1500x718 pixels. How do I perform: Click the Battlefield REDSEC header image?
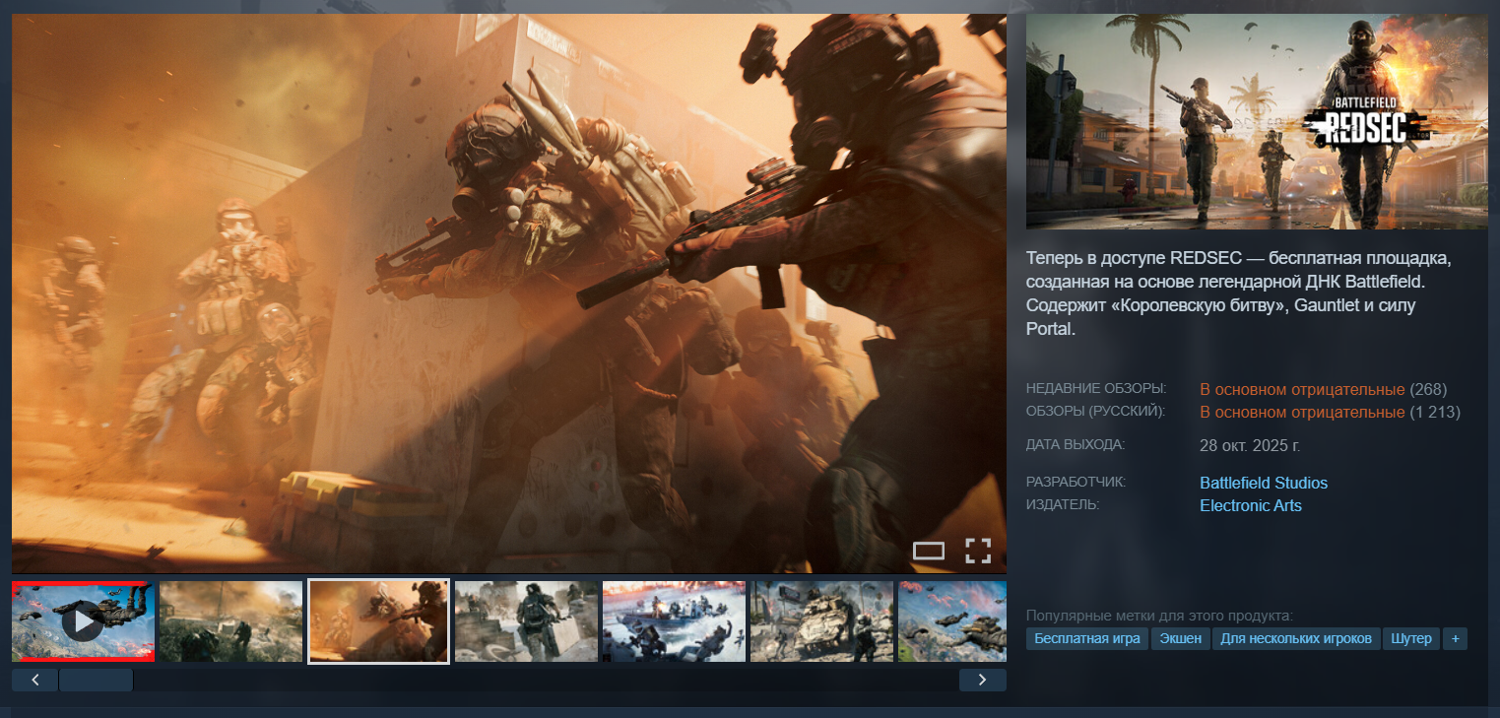1257,122
